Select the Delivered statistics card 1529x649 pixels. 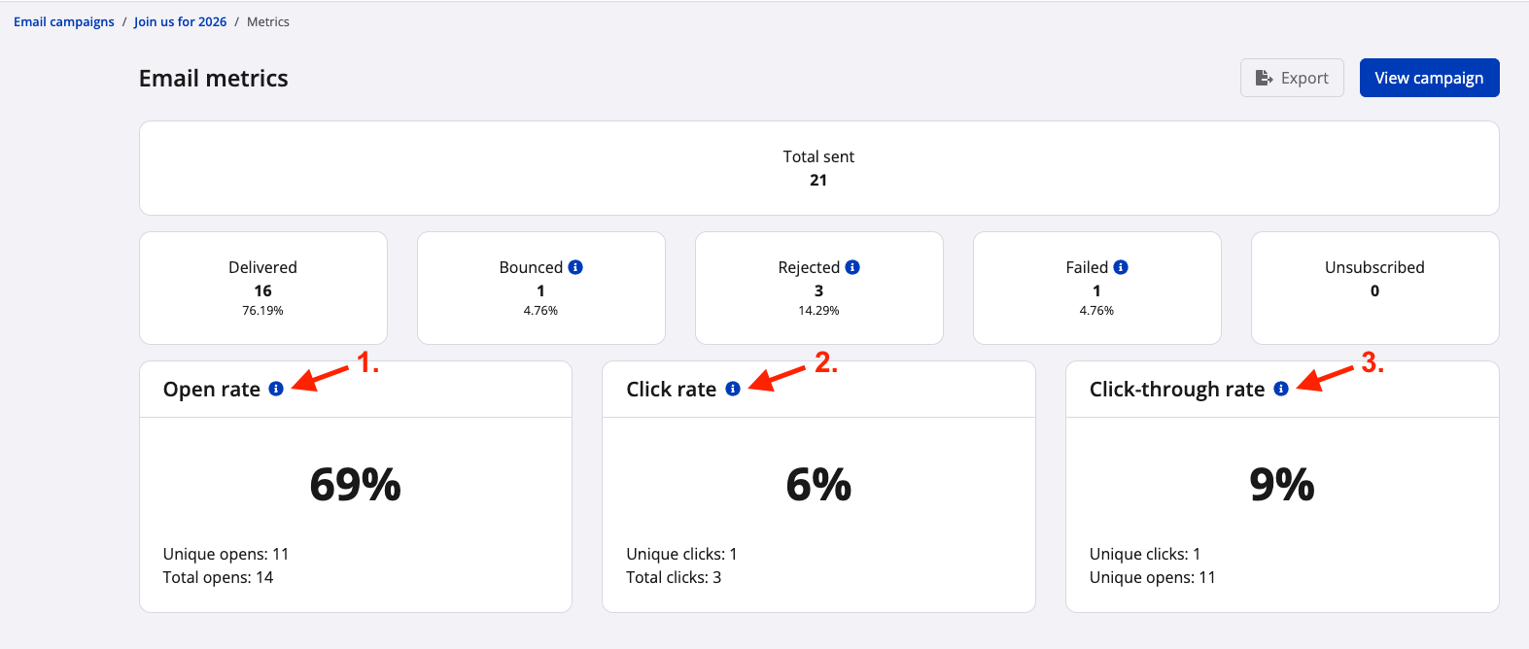(x=262, y=288)
